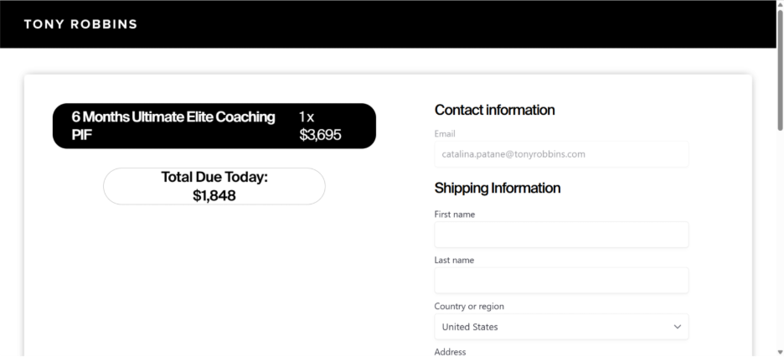Click the Email input field
Screen dimensions: 784x357
pyautogui.click(x=561, y=154)
